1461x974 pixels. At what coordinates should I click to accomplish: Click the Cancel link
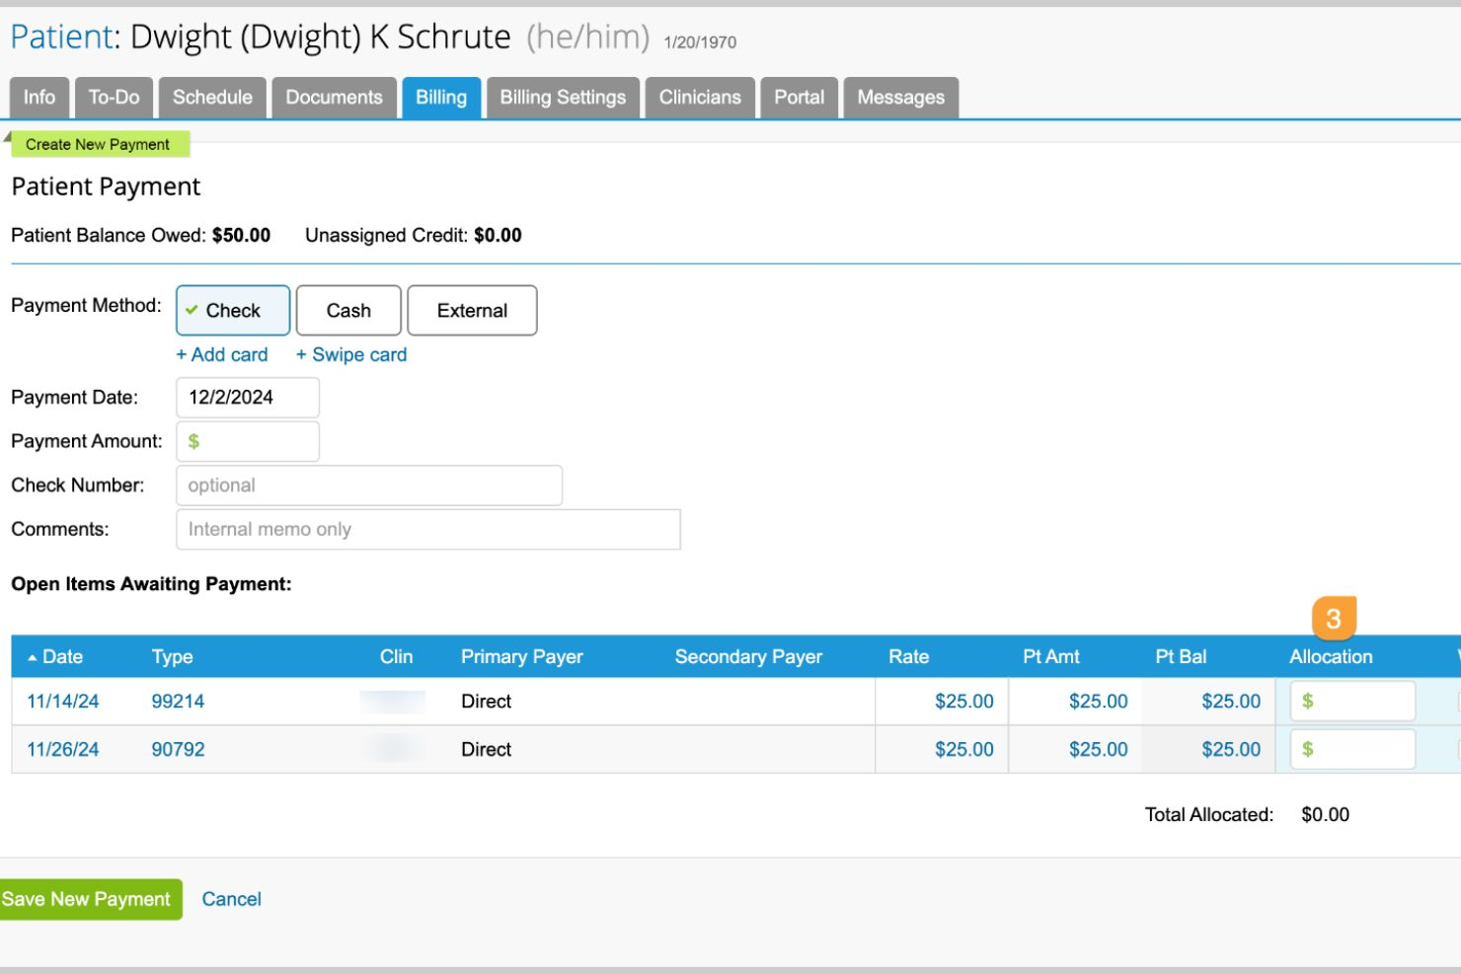231,900
